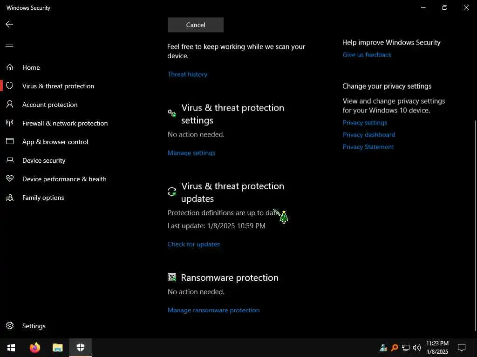The width and height of the screenshot is (477, 357).
Task: Open the network status tray icon
Action: (406, 348)
